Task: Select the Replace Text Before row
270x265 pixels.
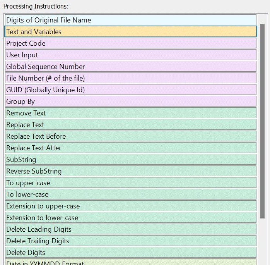Action: [x=131, y=136]
